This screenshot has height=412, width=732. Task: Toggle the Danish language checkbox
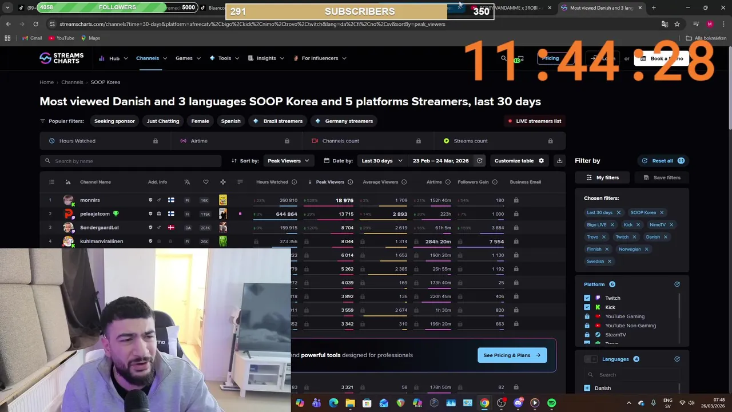coord(587,388)
